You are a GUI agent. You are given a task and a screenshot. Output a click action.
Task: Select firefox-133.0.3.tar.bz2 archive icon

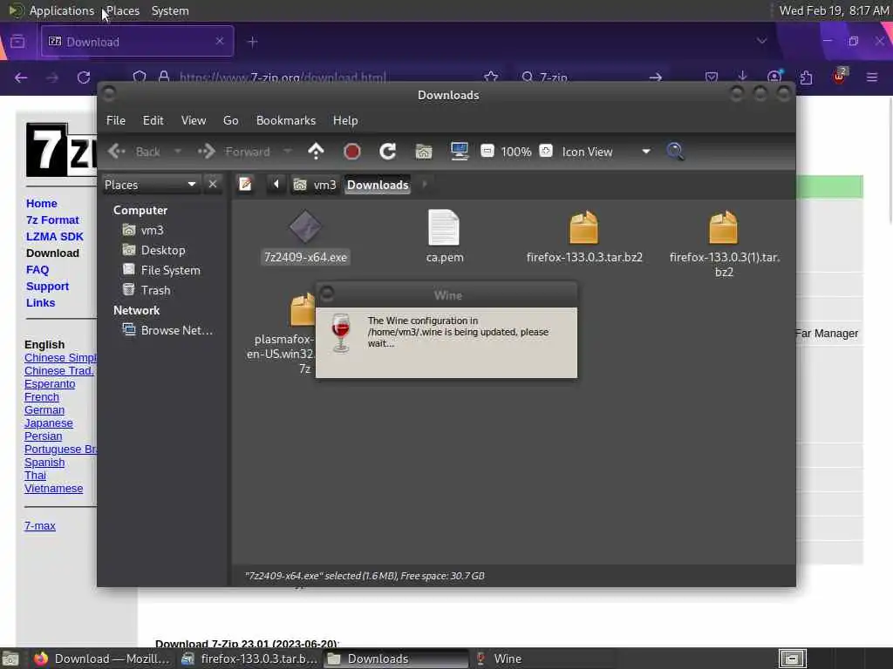[583, 227]
